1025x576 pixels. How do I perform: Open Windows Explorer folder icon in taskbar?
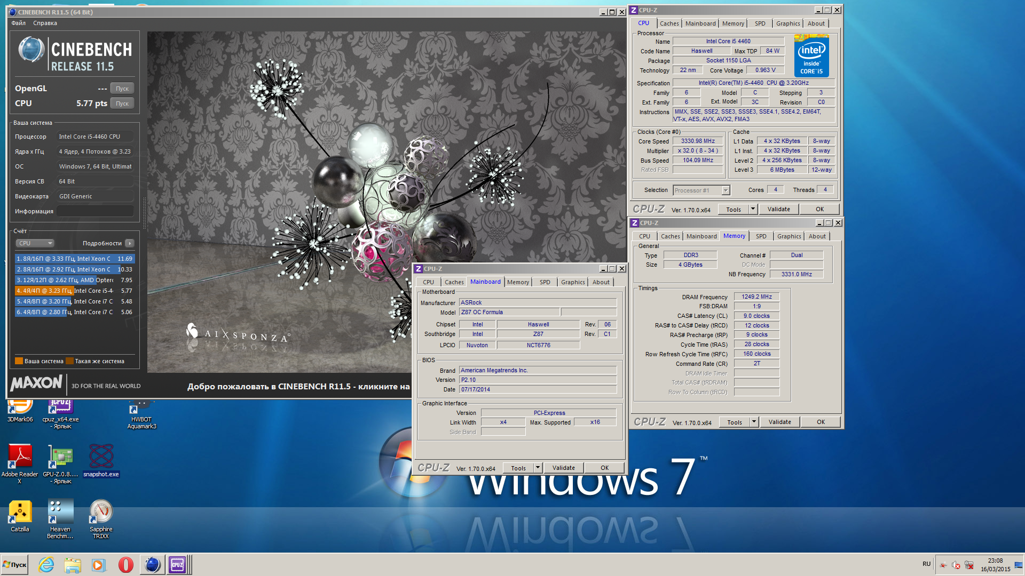click(72, 564)
